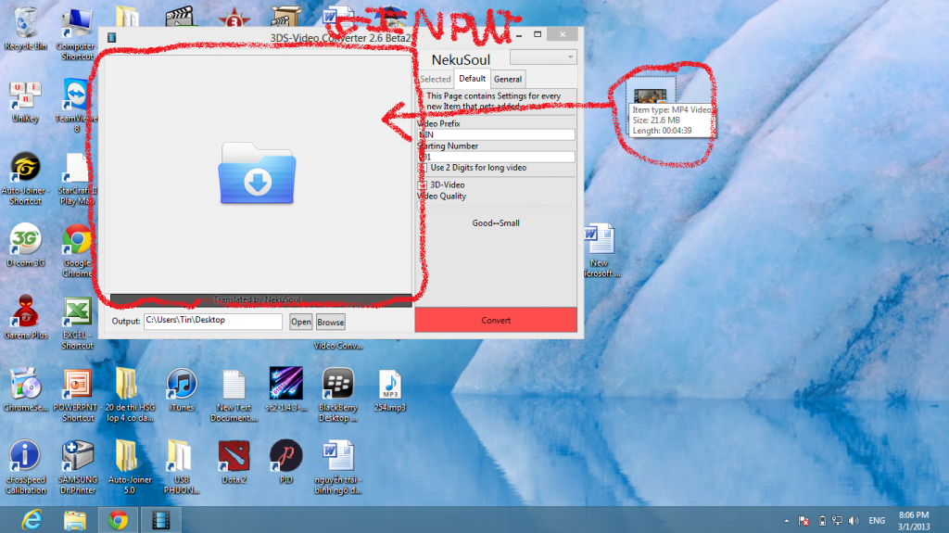Click the 3DS-Video Converter title bar icon

click(x=111, y=38)
